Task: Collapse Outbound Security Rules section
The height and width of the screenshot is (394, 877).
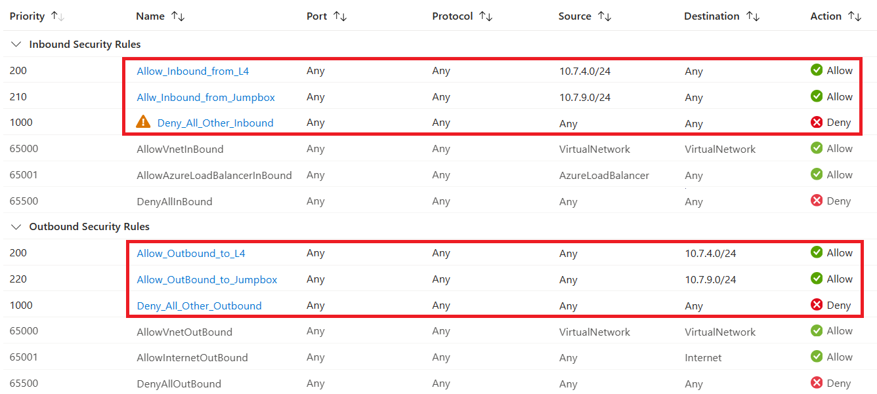Action: coord(16,227)
